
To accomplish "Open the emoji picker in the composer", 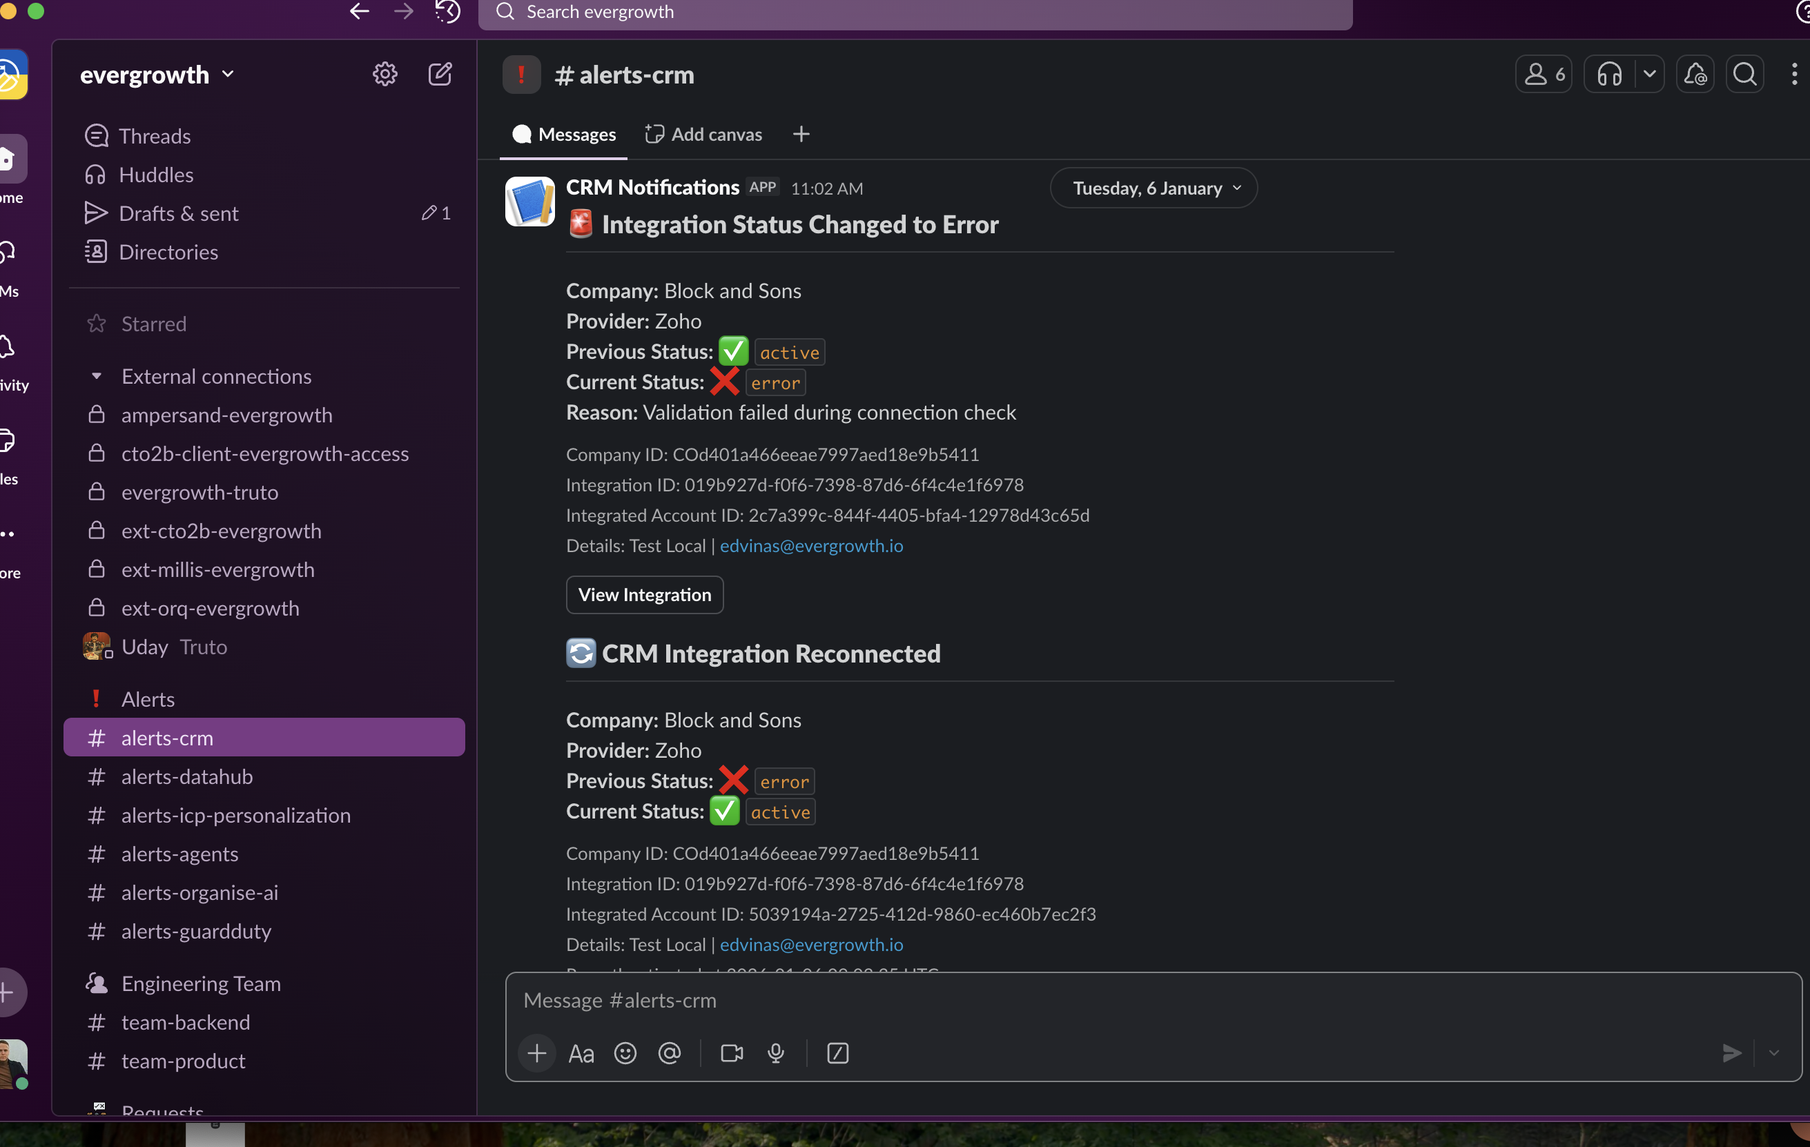I will 625,1053.
